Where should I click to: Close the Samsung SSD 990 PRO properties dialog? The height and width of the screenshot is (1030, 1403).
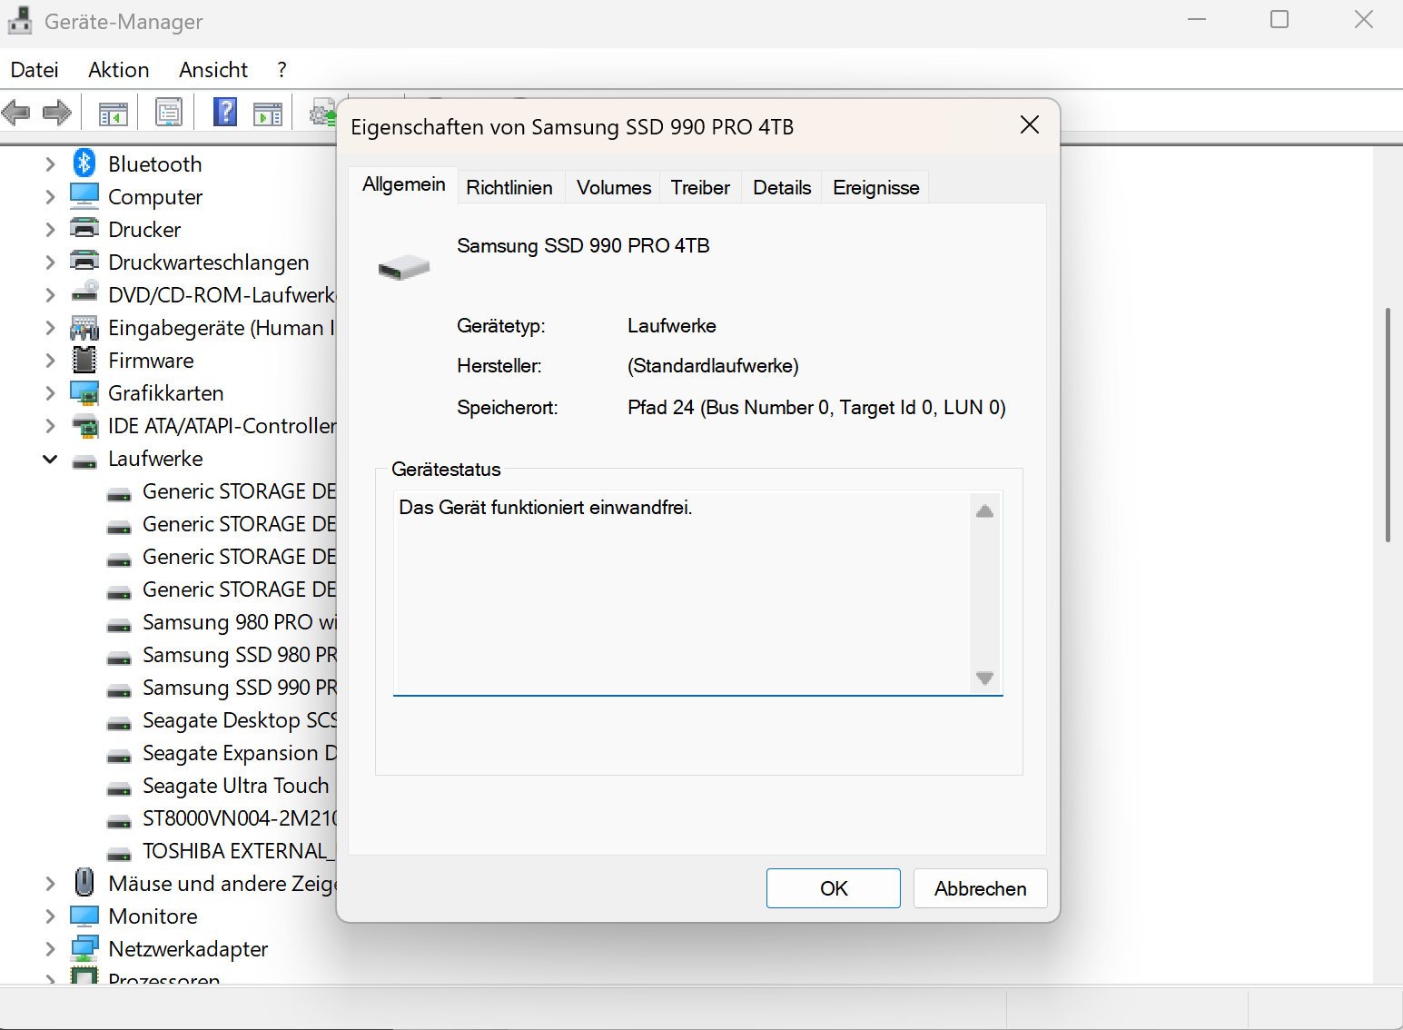1030,125
